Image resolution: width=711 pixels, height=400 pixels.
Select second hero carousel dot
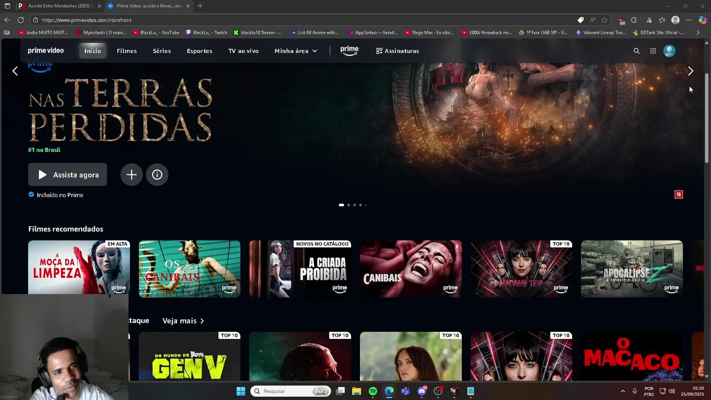tap(349, 205)
